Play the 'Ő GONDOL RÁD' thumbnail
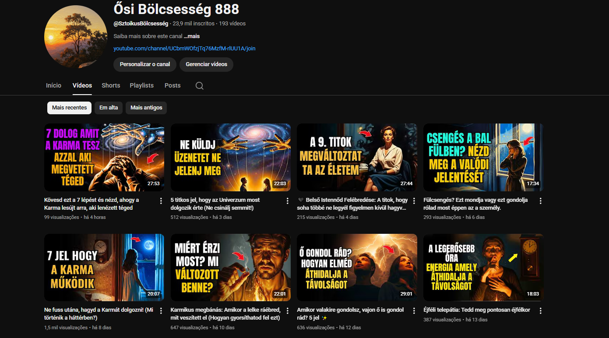The width and height of the screenshot is (609, 338). click(x=357, y=268)
